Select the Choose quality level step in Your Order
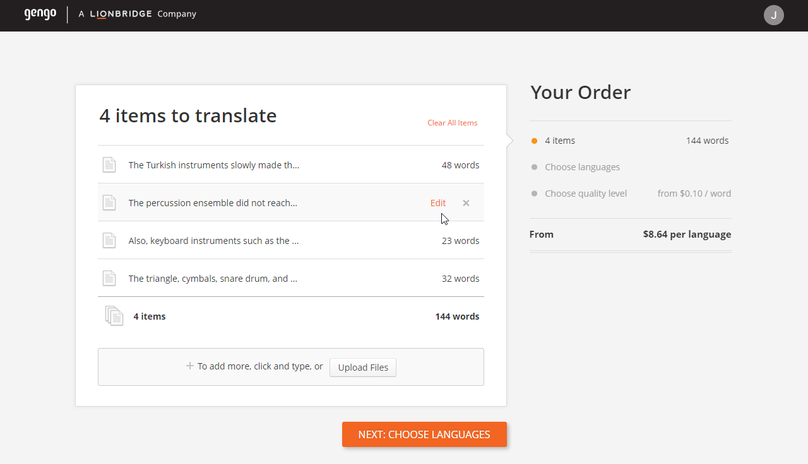Image resolution: width=808 pixels, height=464 pixels. [586, 193]
